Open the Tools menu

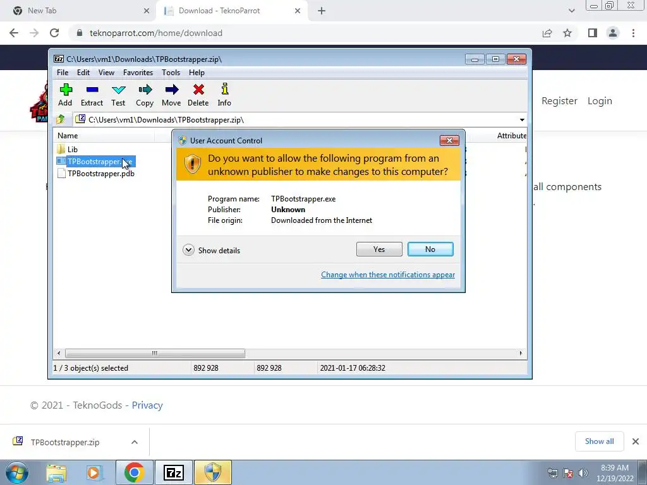171,73
